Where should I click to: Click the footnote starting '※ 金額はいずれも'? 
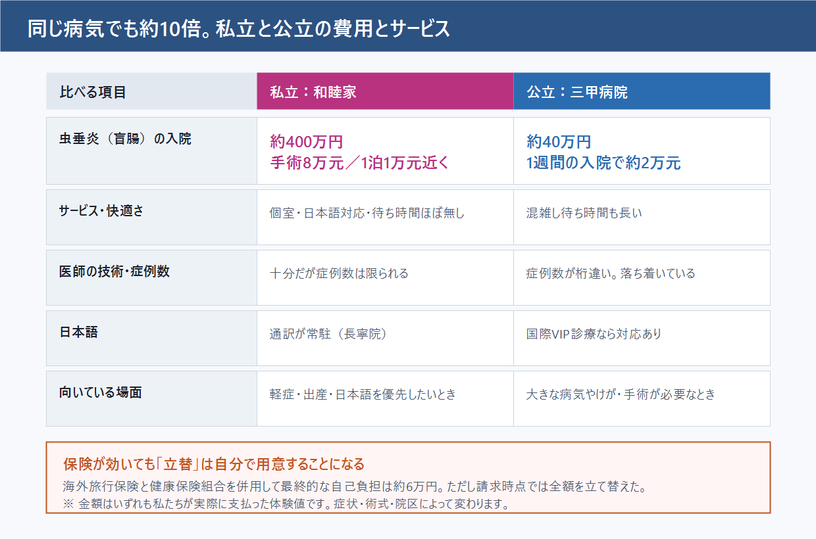287,505
